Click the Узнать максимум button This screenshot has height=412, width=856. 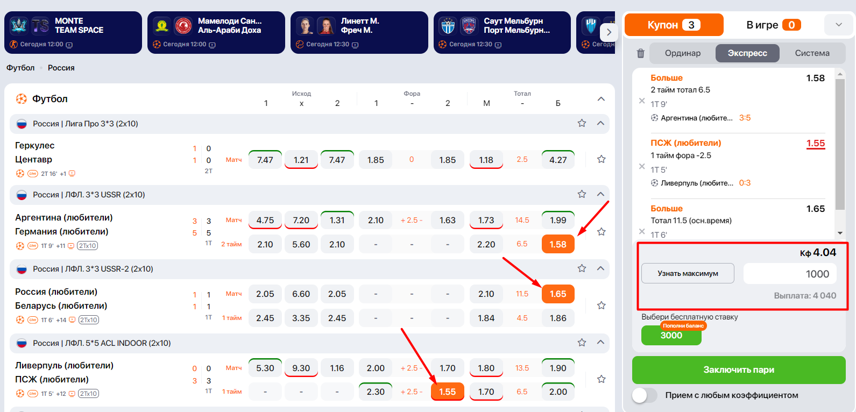(x=688, y=273)
